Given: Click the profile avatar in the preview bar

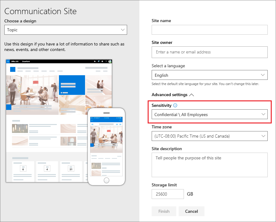Looking at the screenshot, I should pyautogui.click(x=110, y=61).
